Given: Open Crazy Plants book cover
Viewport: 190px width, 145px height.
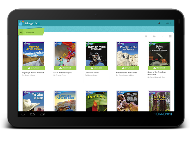Looking at the screenshot, I should [x=96, y=101].
